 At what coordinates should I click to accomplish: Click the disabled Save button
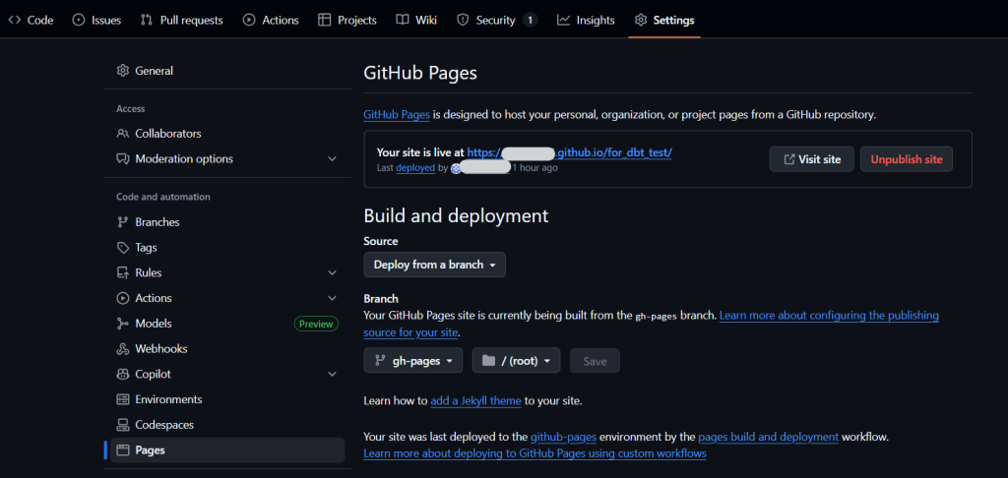point(595,361)
